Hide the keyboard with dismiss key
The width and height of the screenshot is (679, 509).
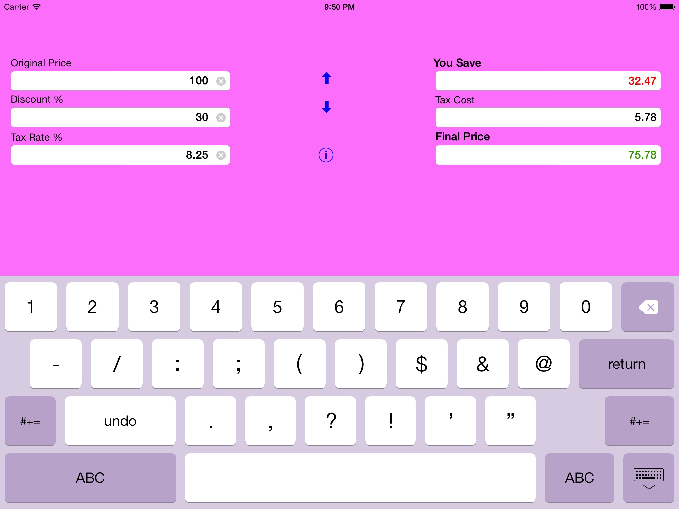click(x=648, y=478)
